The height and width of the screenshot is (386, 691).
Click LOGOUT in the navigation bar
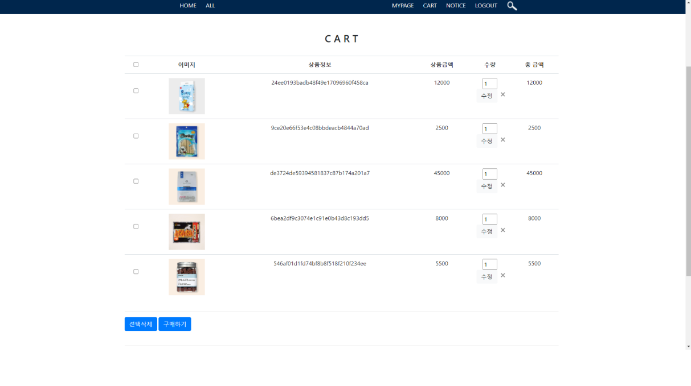click(x=486, y=6)
